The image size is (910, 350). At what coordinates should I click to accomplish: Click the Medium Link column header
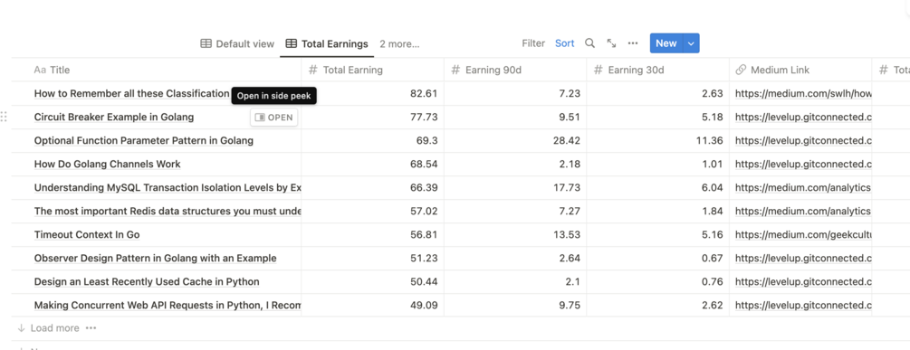801,71
